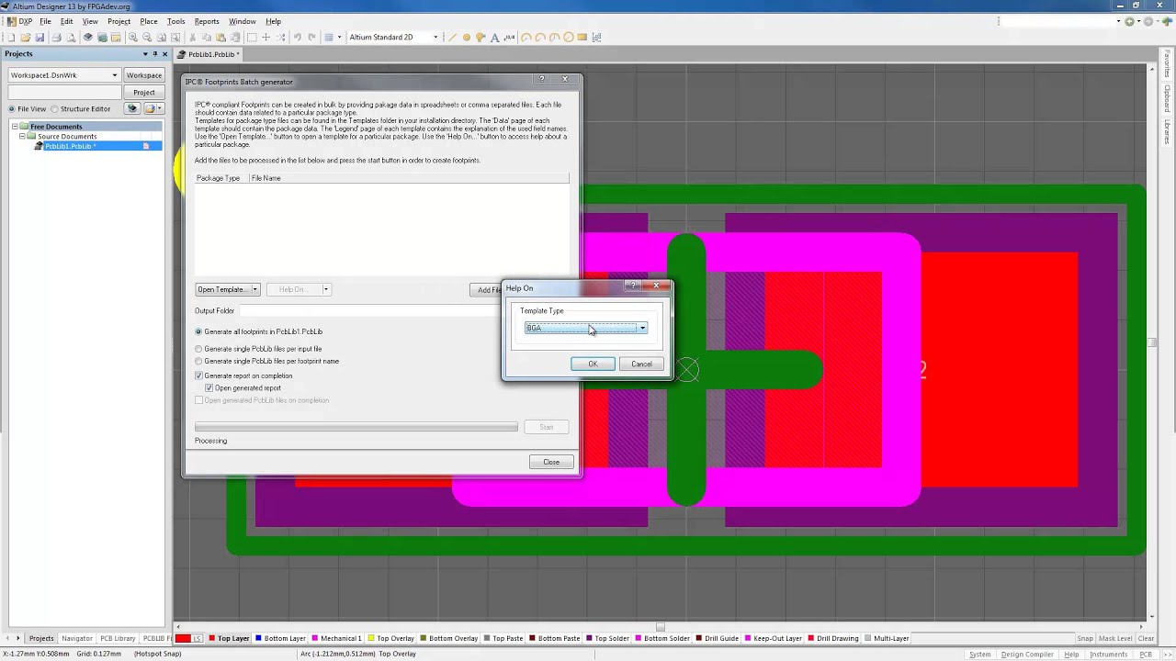Viewport: 1176px width, 661px height.
Task: Toggle Open generated report checkbox
Action: pos(209,387)
